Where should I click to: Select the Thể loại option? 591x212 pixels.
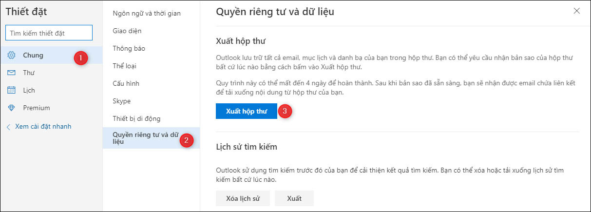(126, 66)
